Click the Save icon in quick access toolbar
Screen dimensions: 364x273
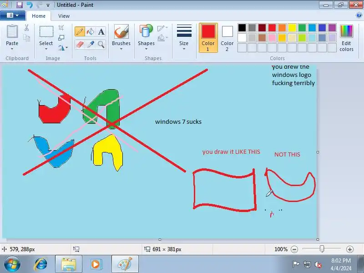point(19,5)
